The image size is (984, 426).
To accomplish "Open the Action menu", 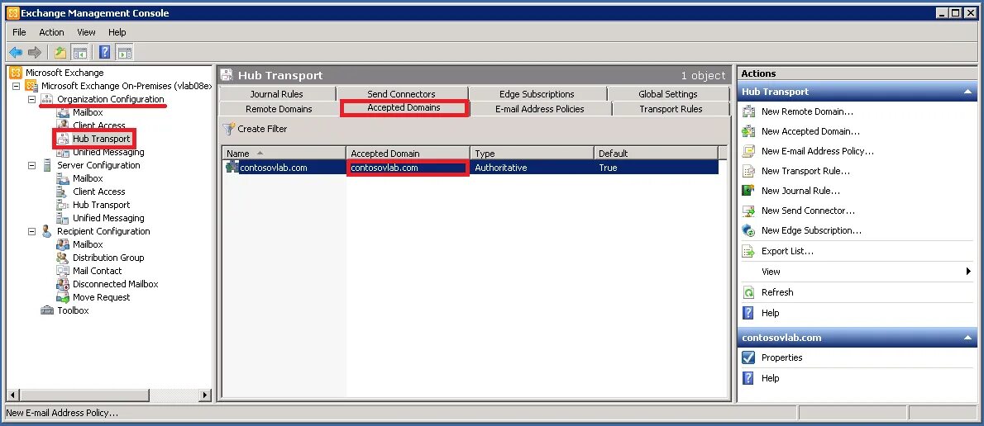I will click(51, 32).
